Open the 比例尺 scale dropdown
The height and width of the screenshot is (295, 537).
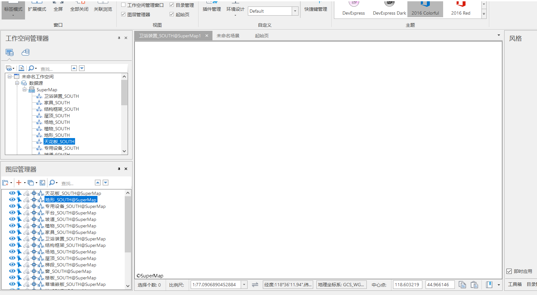coord(244,285)
